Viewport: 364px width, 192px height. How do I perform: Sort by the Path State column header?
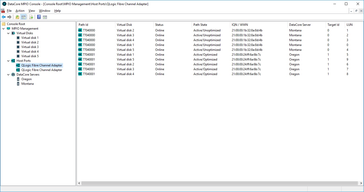200,25
